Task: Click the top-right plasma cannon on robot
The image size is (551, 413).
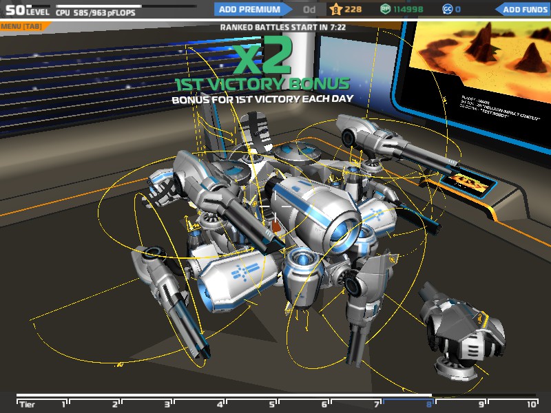Action: (394, 144)
